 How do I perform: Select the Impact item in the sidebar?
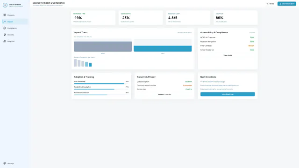tap(15, 21)
